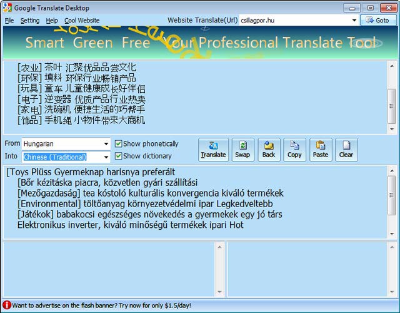The image size is (400, 313).
Task: Click inside the Hungarian translation text area
Action: [194, 200]
